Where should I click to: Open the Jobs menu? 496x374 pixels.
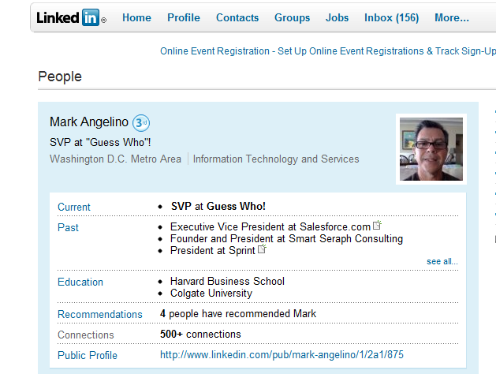tap(338, 17)
